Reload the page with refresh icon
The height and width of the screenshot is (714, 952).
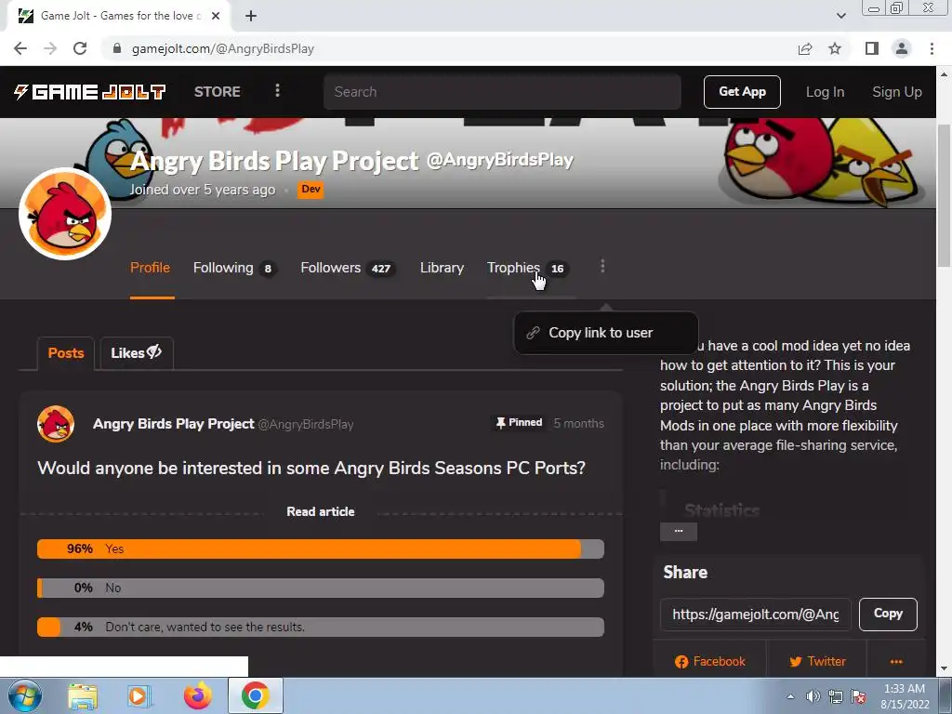tap(80, 48)
